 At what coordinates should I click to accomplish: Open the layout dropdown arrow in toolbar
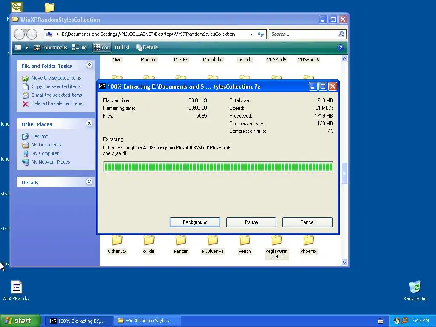27,48
